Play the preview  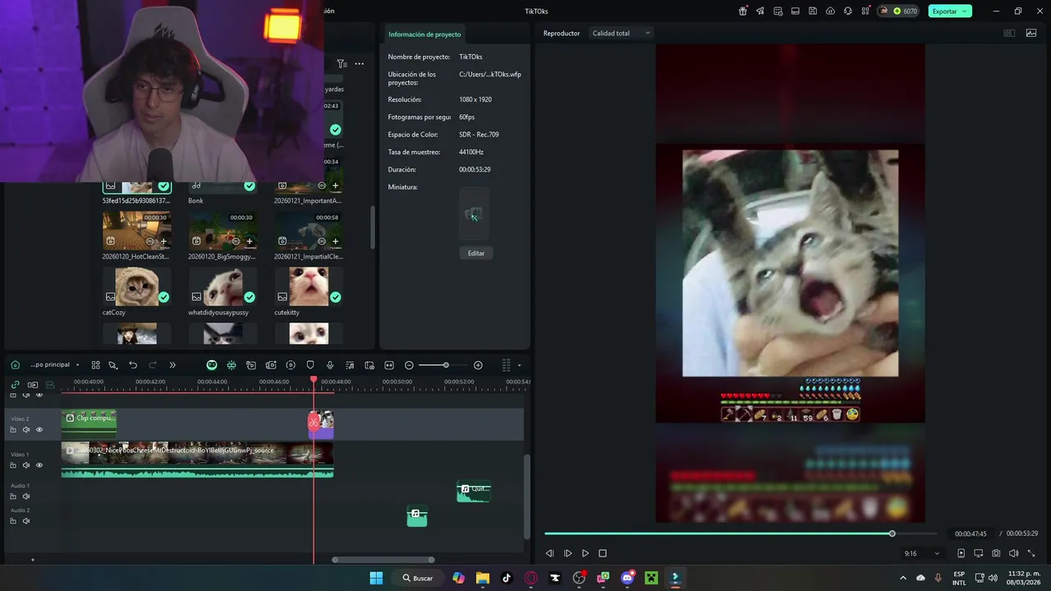click(585, 553)
